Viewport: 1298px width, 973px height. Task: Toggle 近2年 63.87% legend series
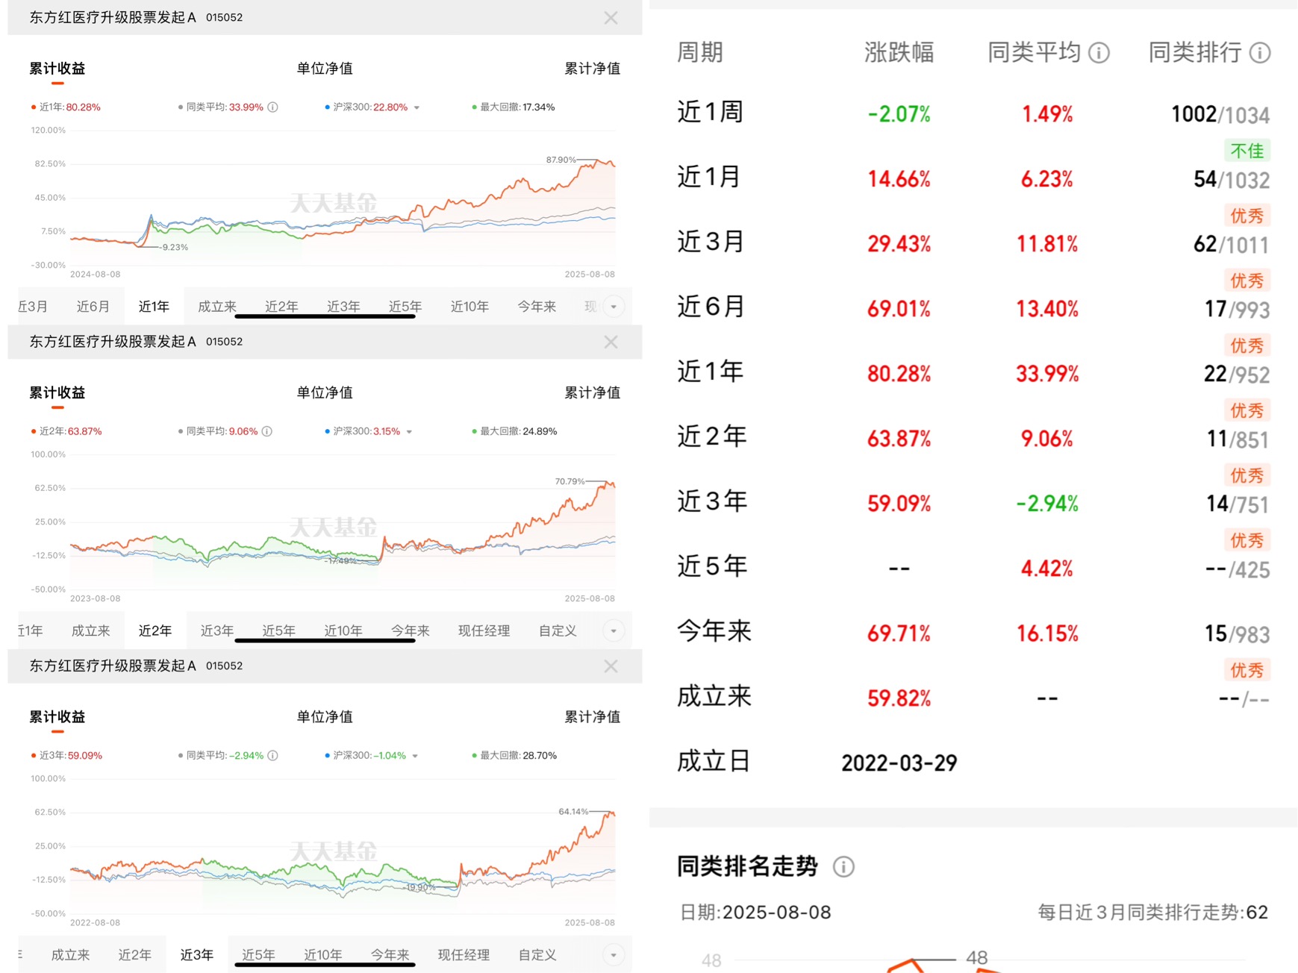tap(66, 431)
